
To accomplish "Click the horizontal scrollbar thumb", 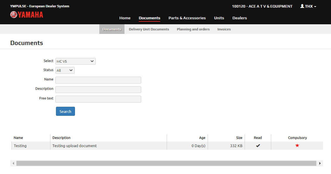I will click(x=166, y=163).
